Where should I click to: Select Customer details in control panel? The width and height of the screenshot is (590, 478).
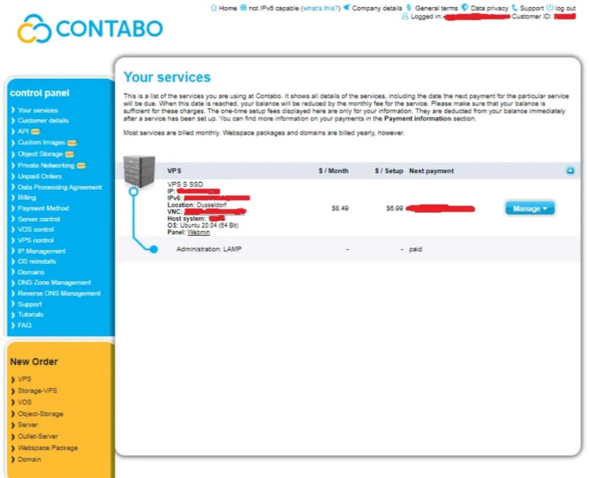tap(42, 121)
